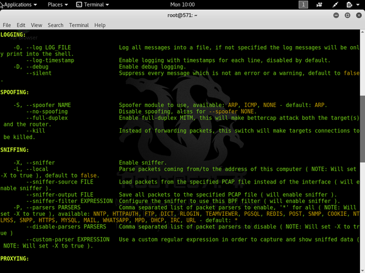Screen dimensions: 365x273
Task: Expand the Places menu
Action: (58, 4)
